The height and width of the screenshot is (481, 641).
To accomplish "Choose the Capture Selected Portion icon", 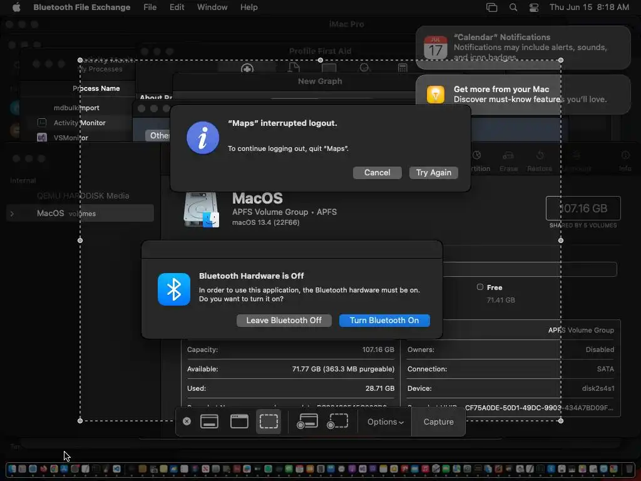I will point(269,422).
